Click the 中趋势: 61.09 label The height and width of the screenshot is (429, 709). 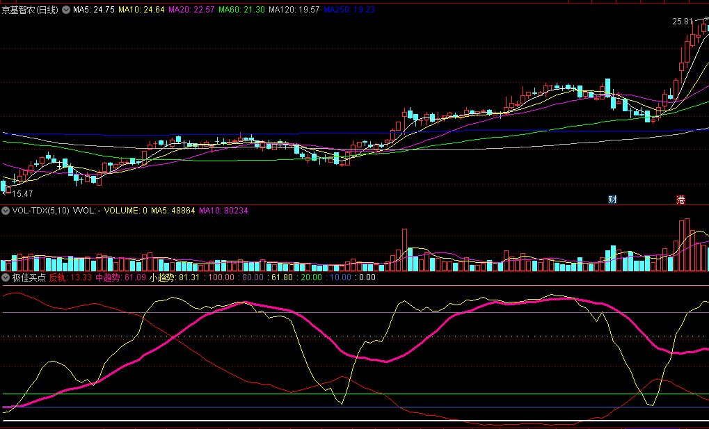click(x=121, y=277)
